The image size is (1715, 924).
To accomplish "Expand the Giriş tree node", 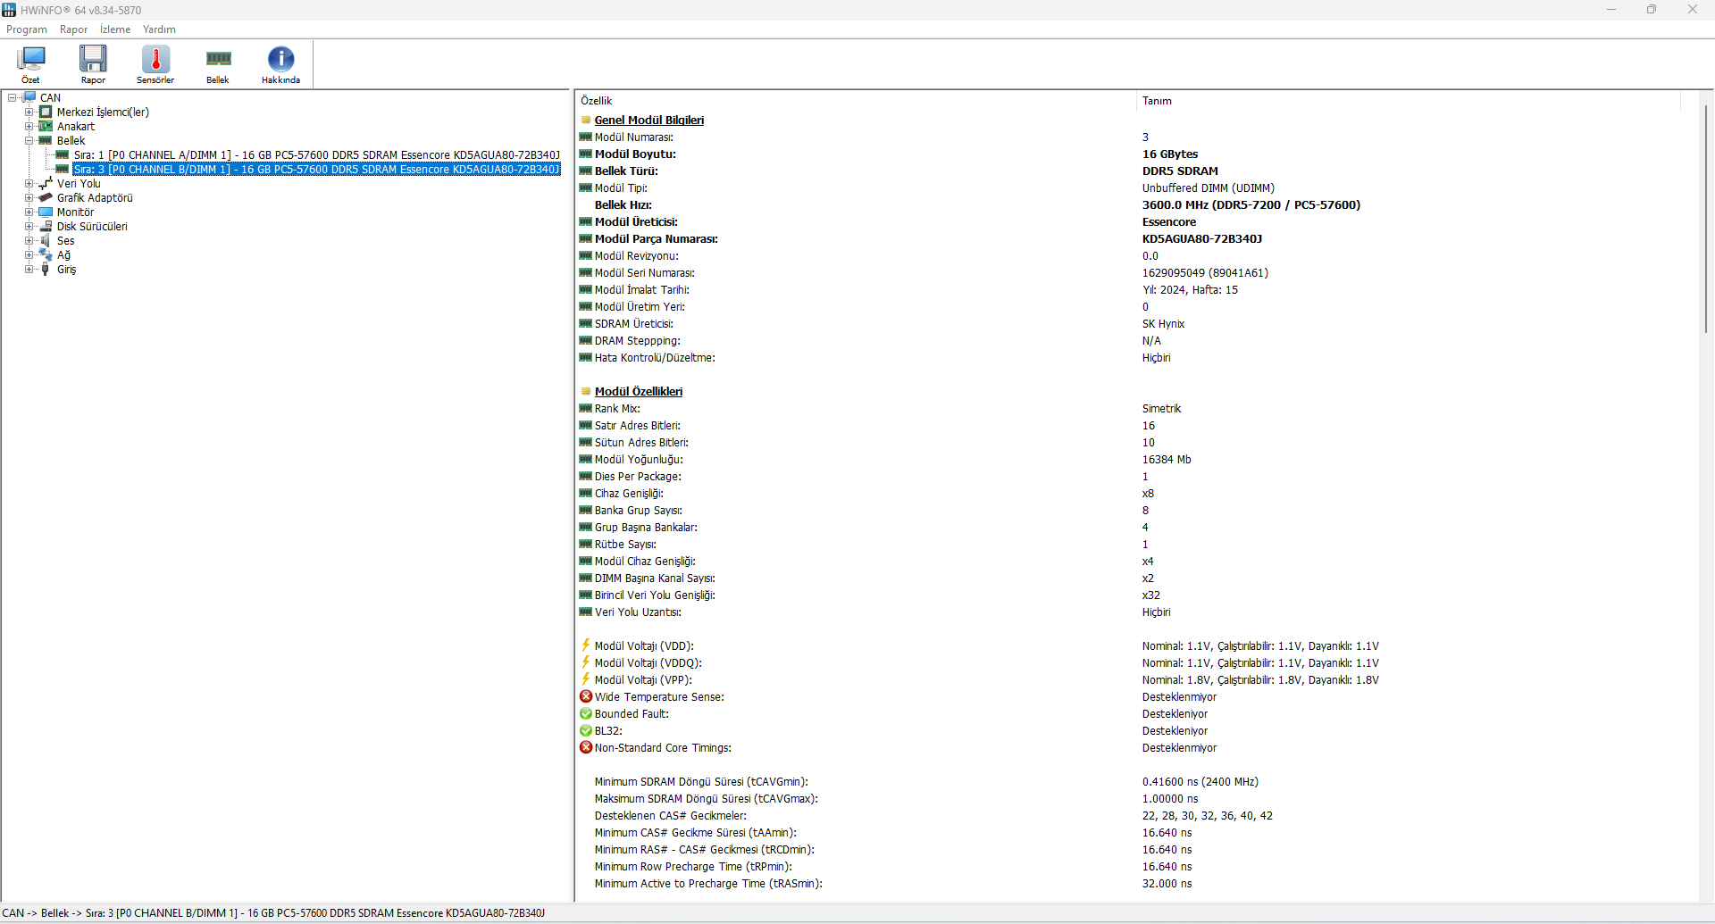I will click(x=29, y=269).
